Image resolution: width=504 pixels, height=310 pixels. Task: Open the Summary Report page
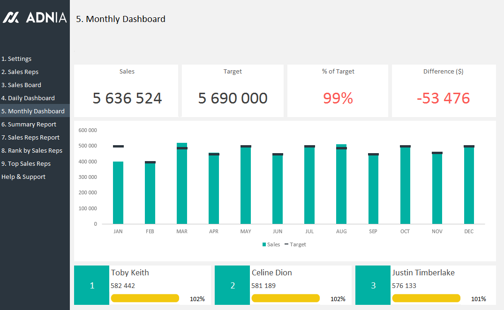pos(29,125)
